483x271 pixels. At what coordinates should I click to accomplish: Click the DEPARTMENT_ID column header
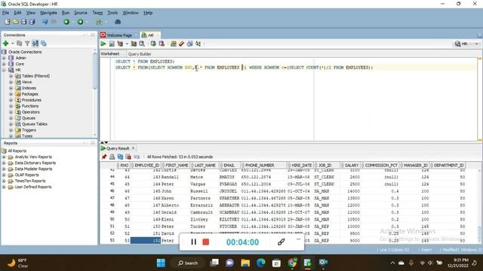click(x=448, y=166)
